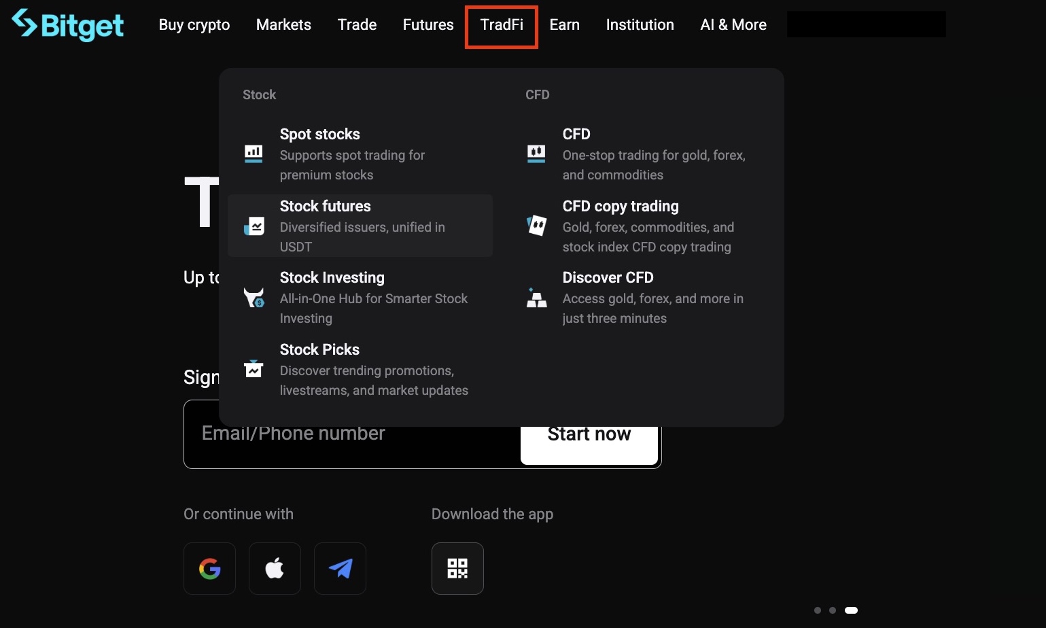Open the AI & More menu
Screen dimensions: 1046x628
click(x=733, y=24)
